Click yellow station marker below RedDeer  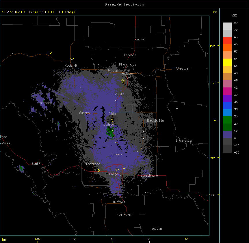123,81
